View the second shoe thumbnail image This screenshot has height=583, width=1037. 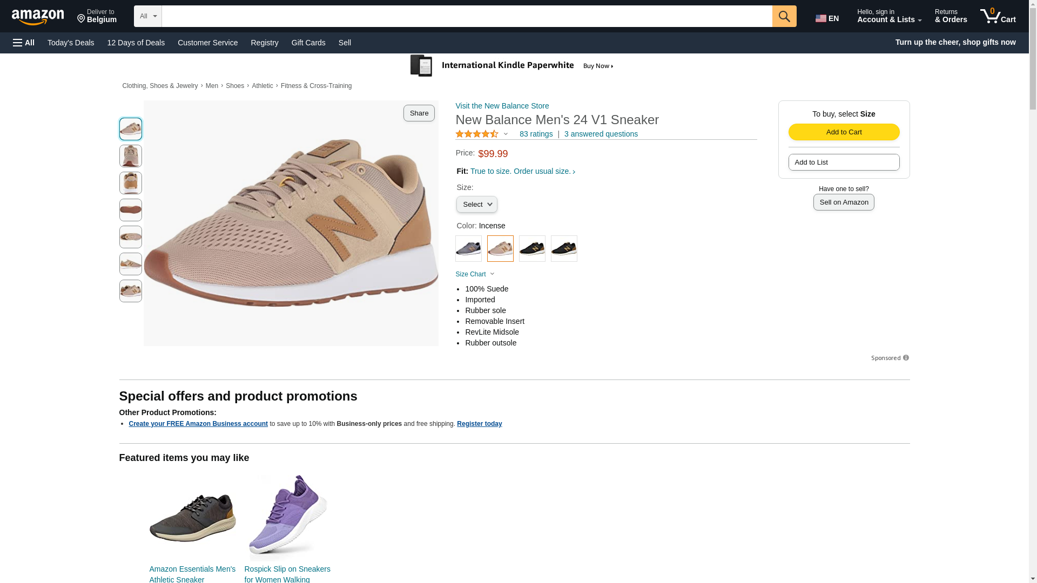coord(131,156)
